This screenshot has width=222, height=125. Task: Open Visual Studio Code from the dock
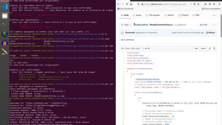(5, 7)
